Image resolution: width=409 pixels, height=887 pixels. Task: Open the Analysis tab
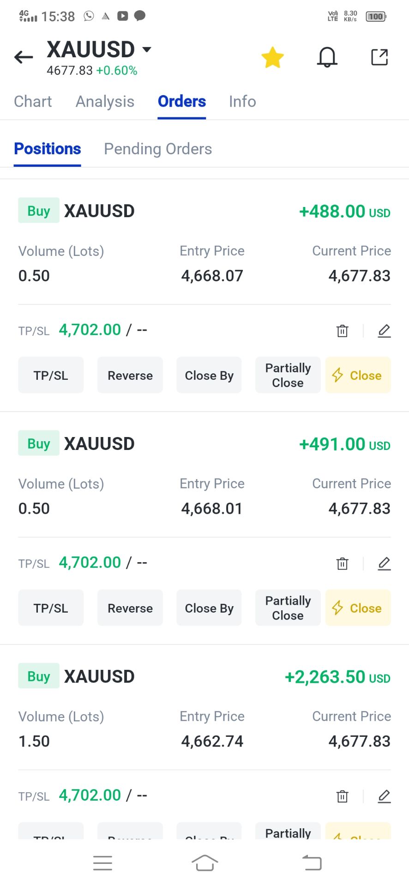[x=105, y=102]
